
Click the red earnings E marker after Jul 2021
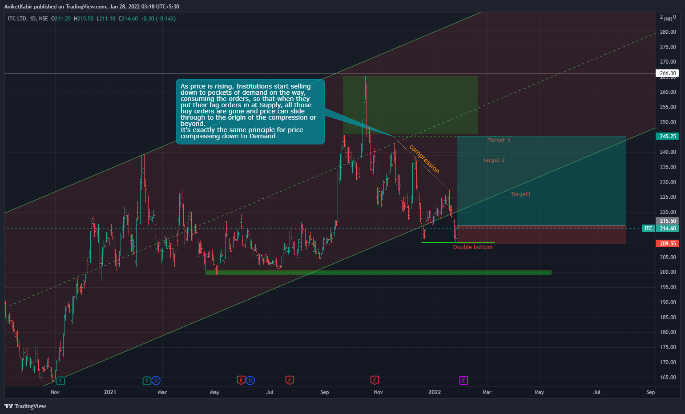[x=290, y=380]
